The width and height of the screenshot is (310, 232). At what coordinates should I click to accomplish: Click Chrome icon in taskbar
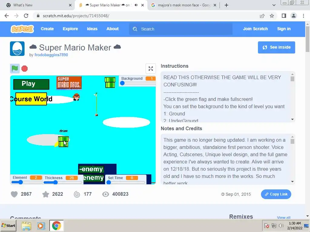[x=57, y=226]
